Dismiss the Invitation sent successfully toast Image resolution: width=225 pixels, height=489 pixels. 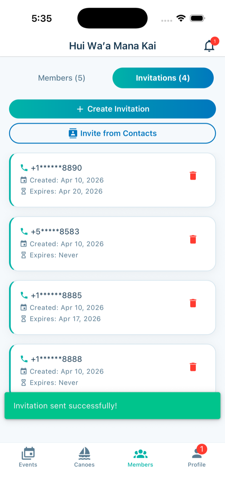point(112,406)
